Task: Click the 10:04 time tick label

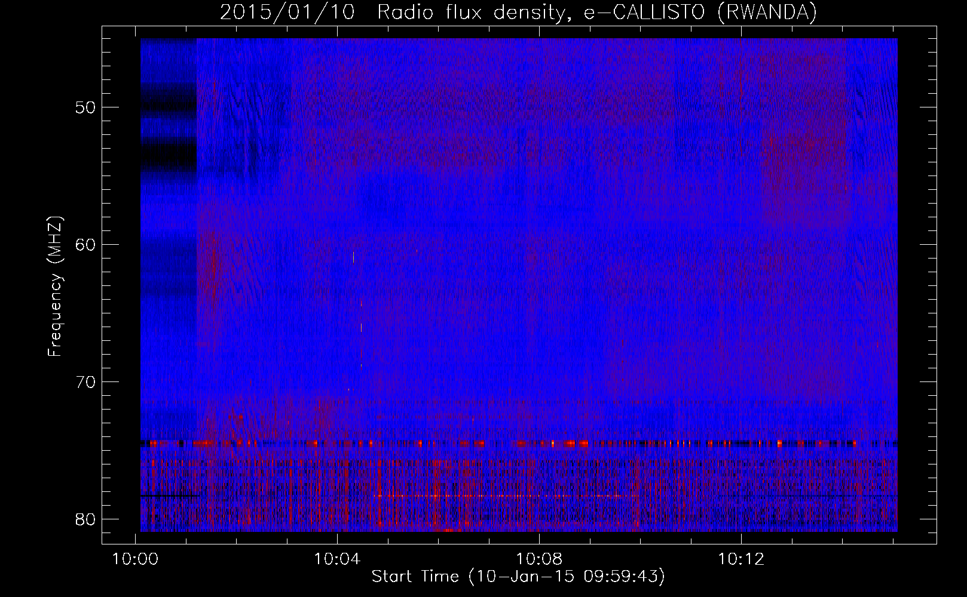Action: pyautogui.click(x=337, y=559)
